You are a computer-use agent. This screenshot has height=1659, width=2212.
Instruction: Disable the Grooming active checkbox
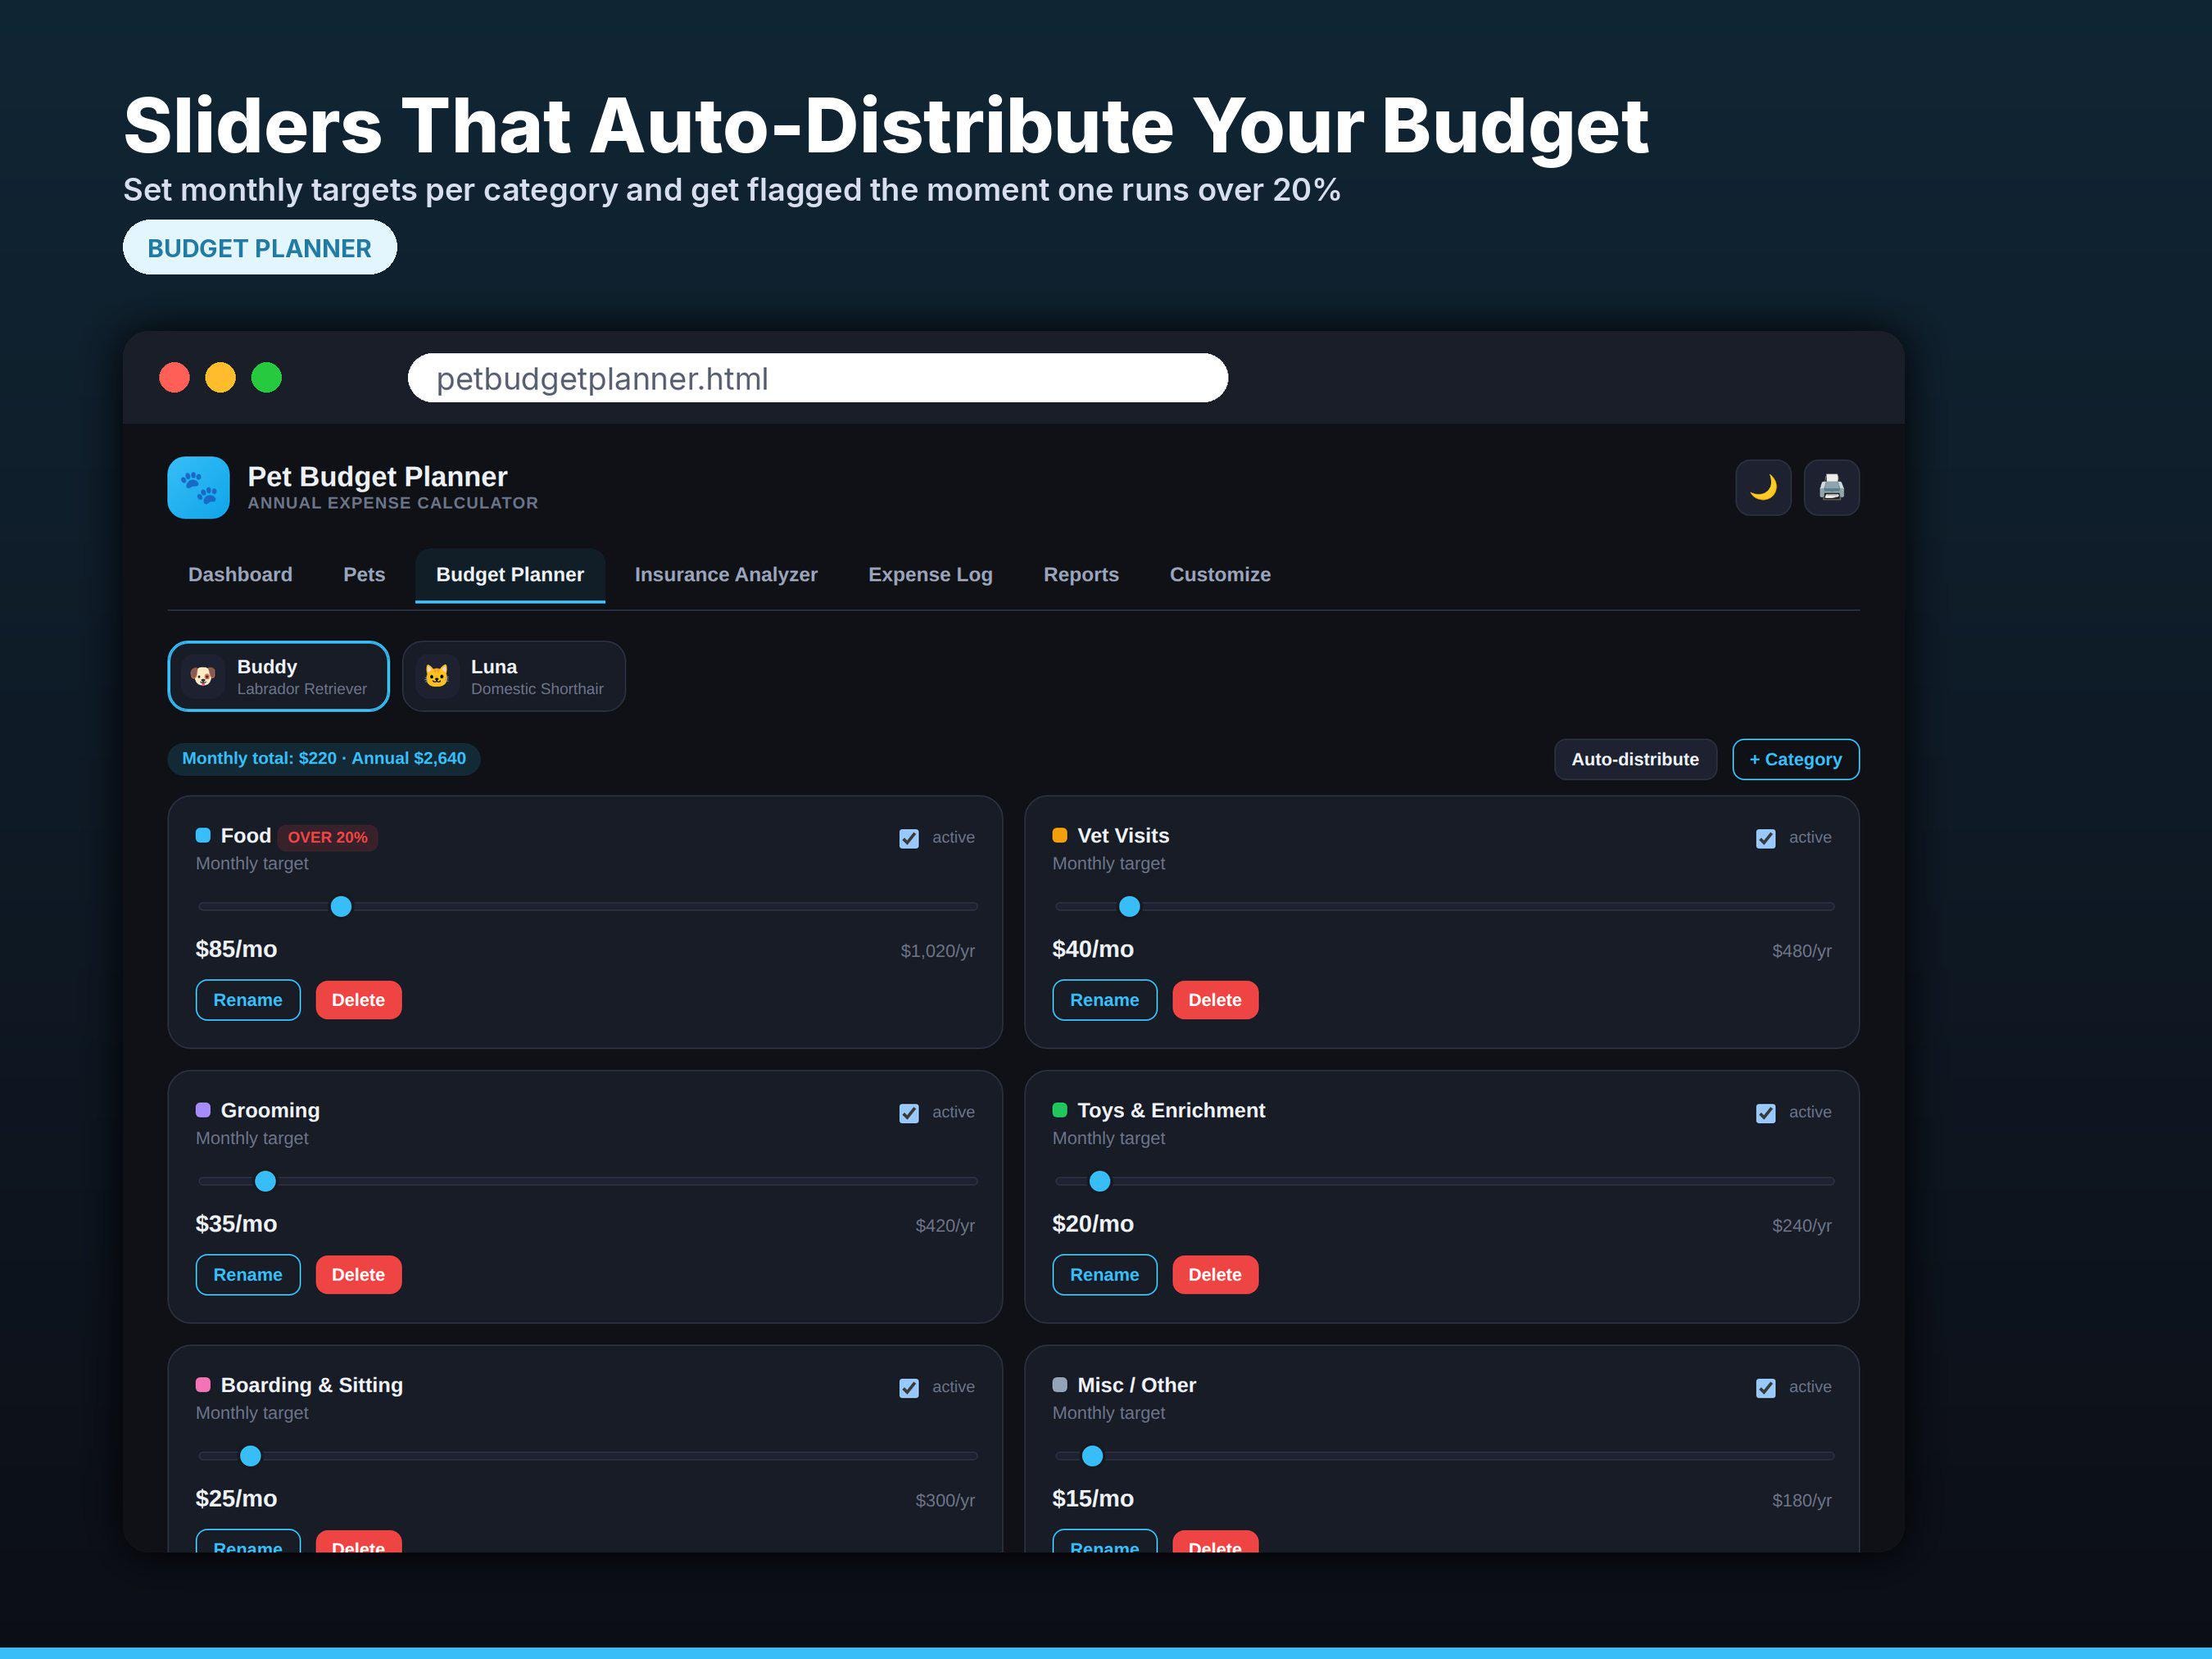tap(909, 1113)
